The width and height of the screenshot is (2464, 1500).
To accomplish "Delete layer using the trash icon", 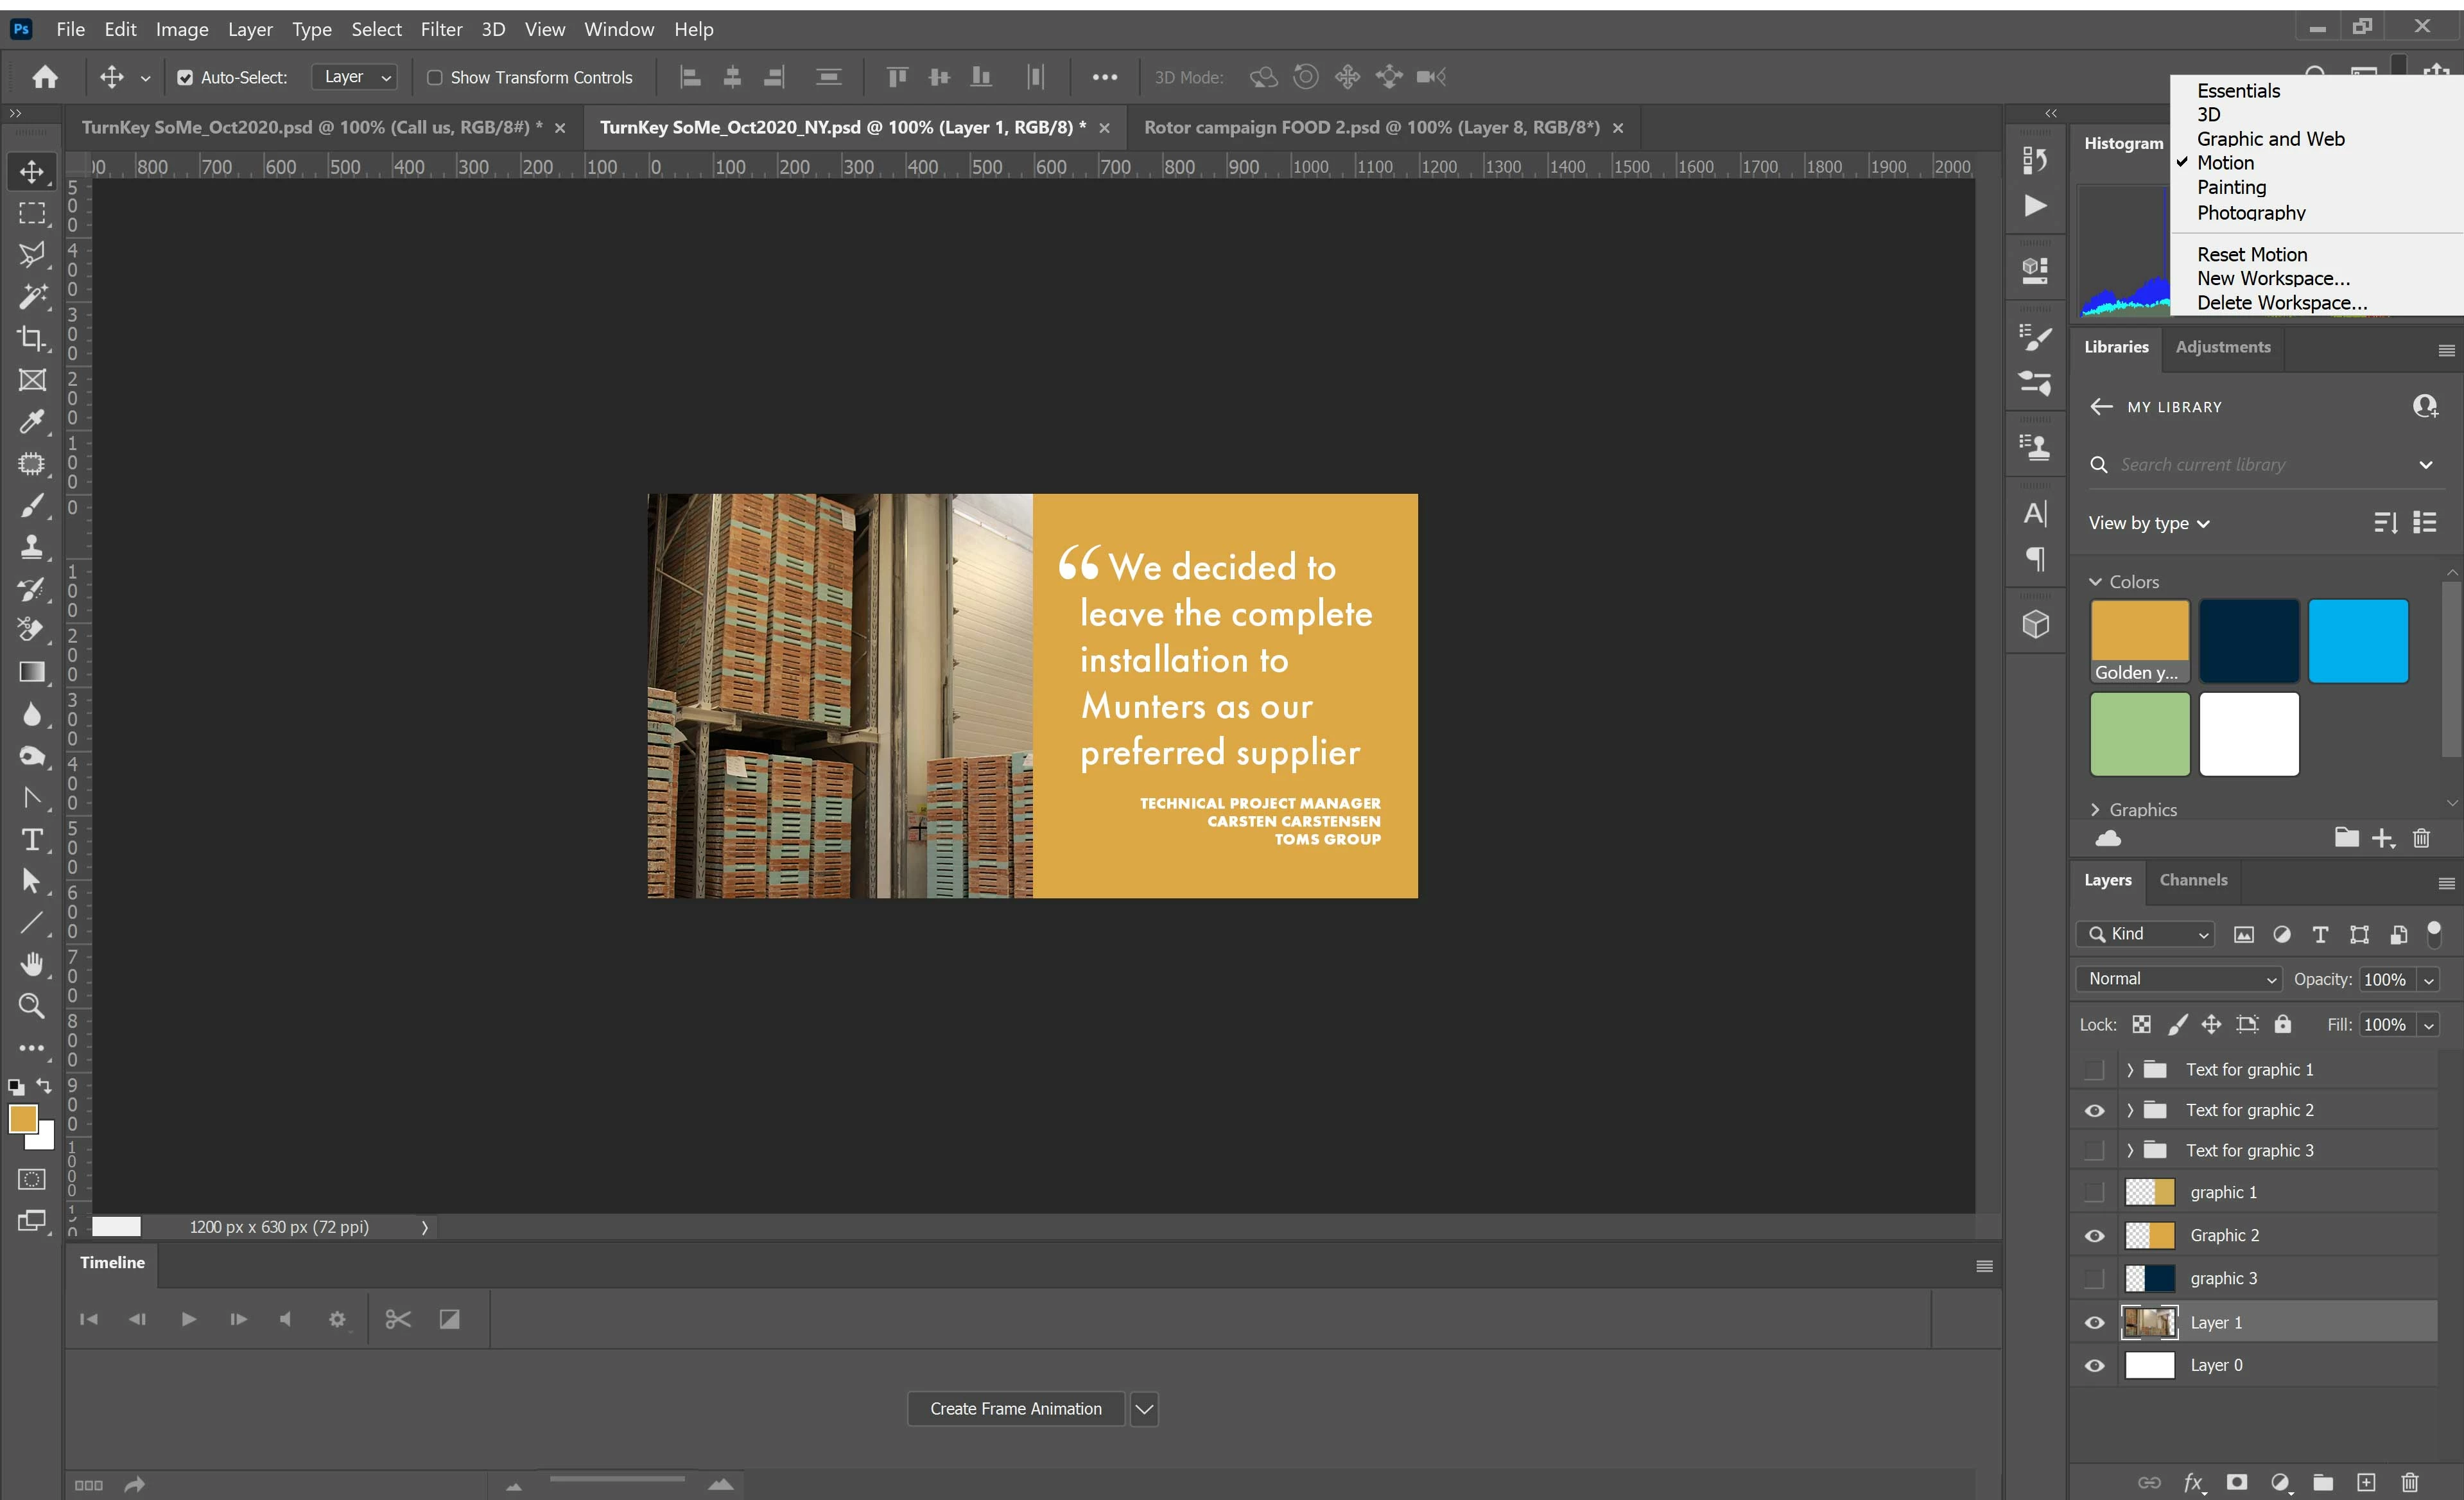I will (x=2410, y=1482).
